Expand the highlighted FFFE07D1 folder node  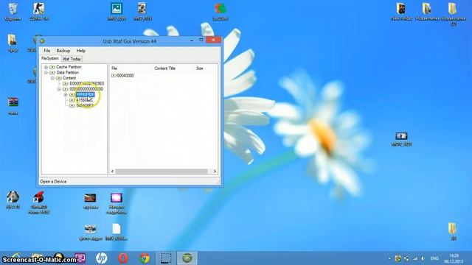pyautogui.click(x=66, y=95)
